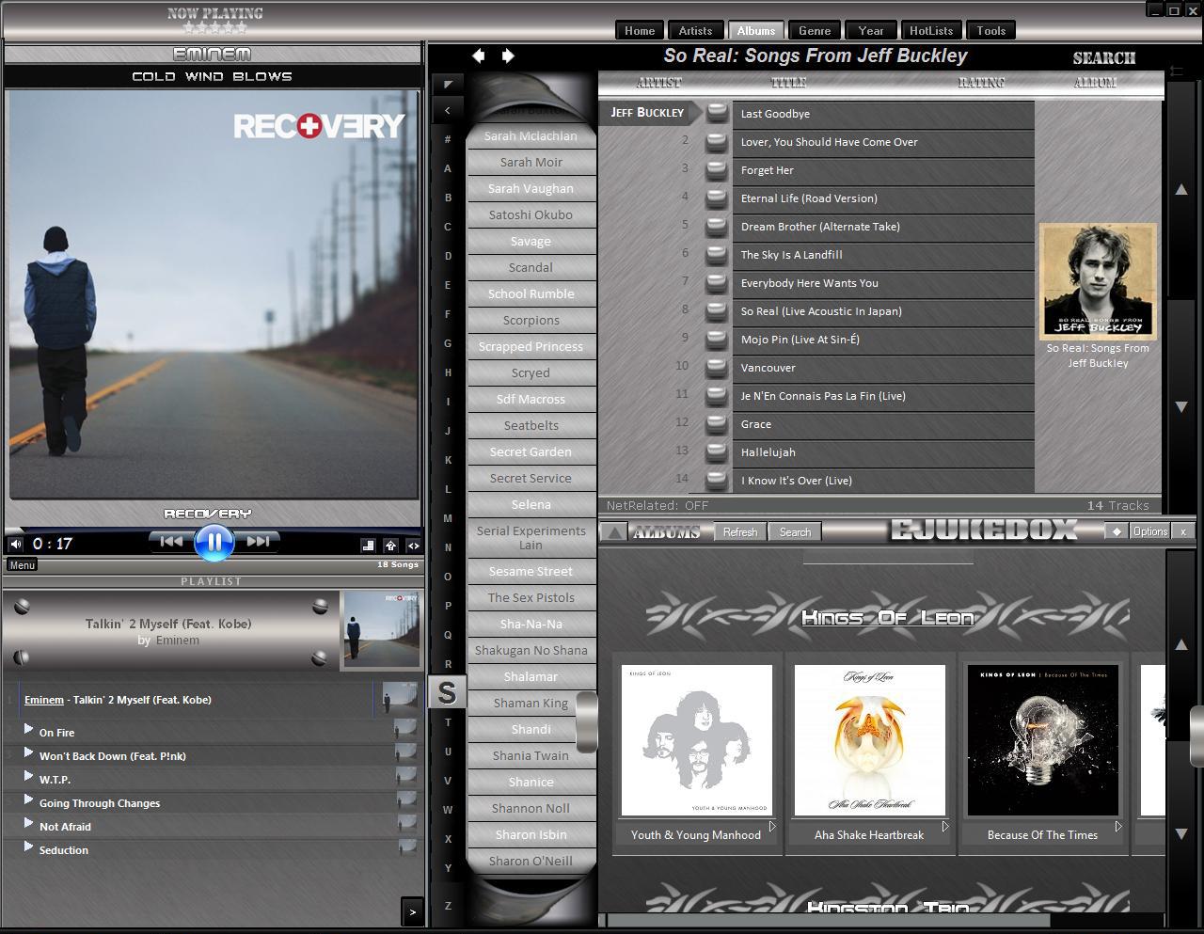
Task: Go forward with the right navigation arrow
Action: 508,56
